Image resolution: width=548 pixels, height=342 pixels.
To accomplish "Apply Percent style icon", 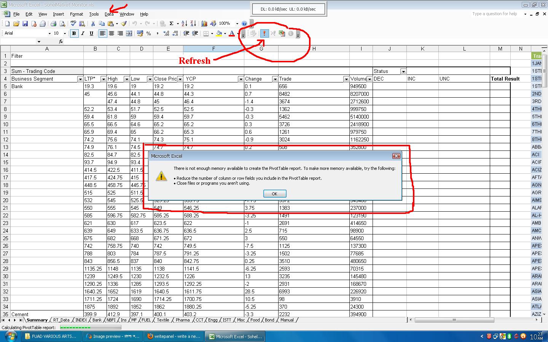I will tap(149, 33).
